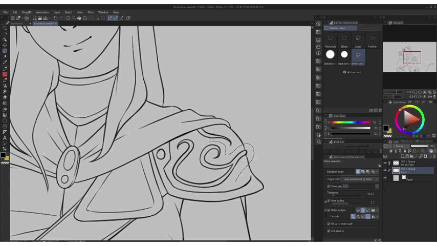This screenshot has height=246, width=437.
Task: Select the Move layer tool
Action: click(5, 45)
